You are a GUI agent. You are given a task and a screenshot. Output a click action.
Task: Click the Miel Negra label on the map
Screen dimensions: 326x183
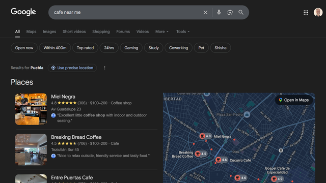point(223,137)
